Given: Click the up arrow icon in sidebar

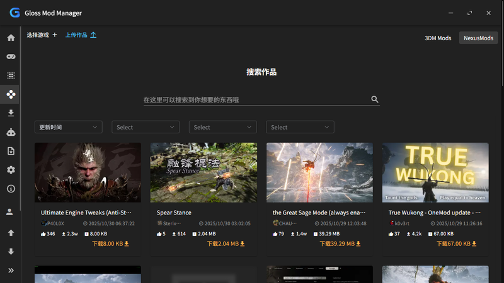Looking at the screenshot, I should click(11, 233).
